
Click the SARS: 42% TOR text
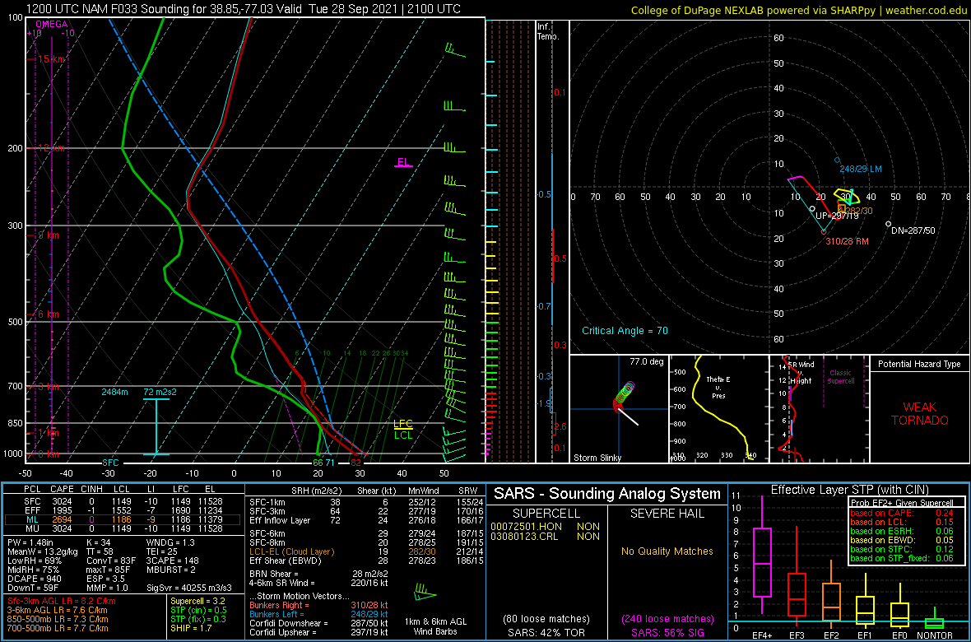coord(546,633)
